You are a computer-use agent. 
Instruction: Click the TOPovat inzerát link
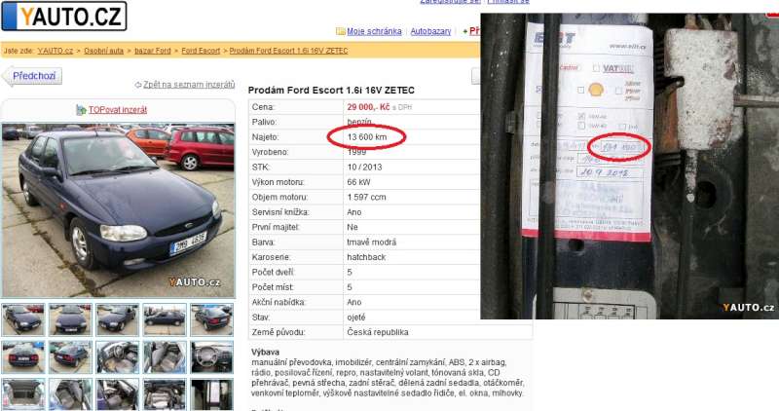118,110
